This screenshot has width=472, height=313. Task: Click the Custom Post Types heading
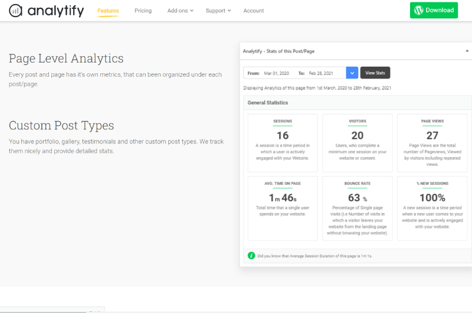(x=61, y=125)
